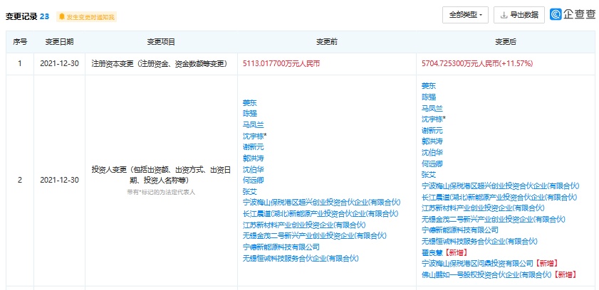The width and height of the screenshot is (599, 290).
Task: Open the 全部类型 filter dropdown
Action: tap(465, 15)
